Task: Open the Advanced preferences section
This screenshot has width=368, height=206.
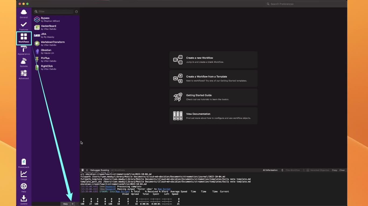Action: coord(24,75)
